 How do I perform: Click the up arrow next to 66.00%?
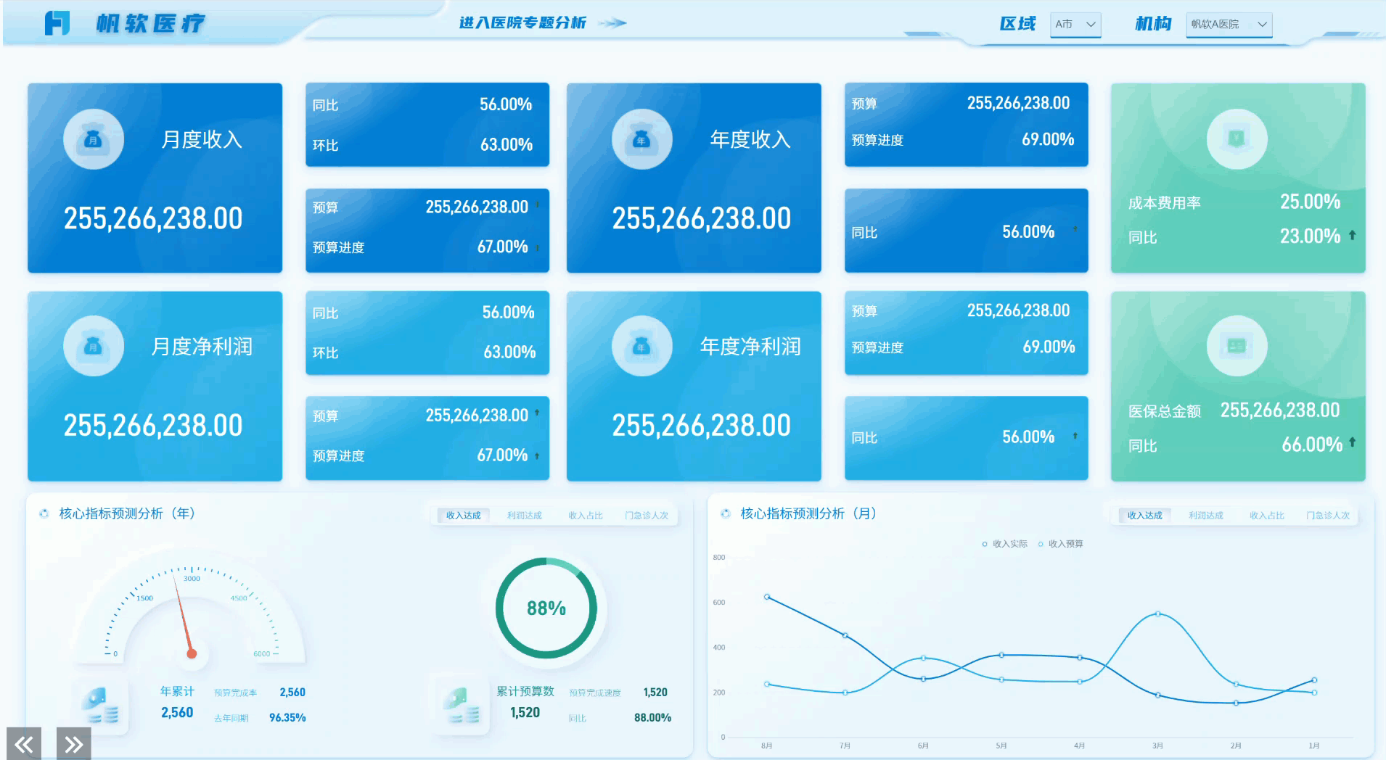[1352, 442]
